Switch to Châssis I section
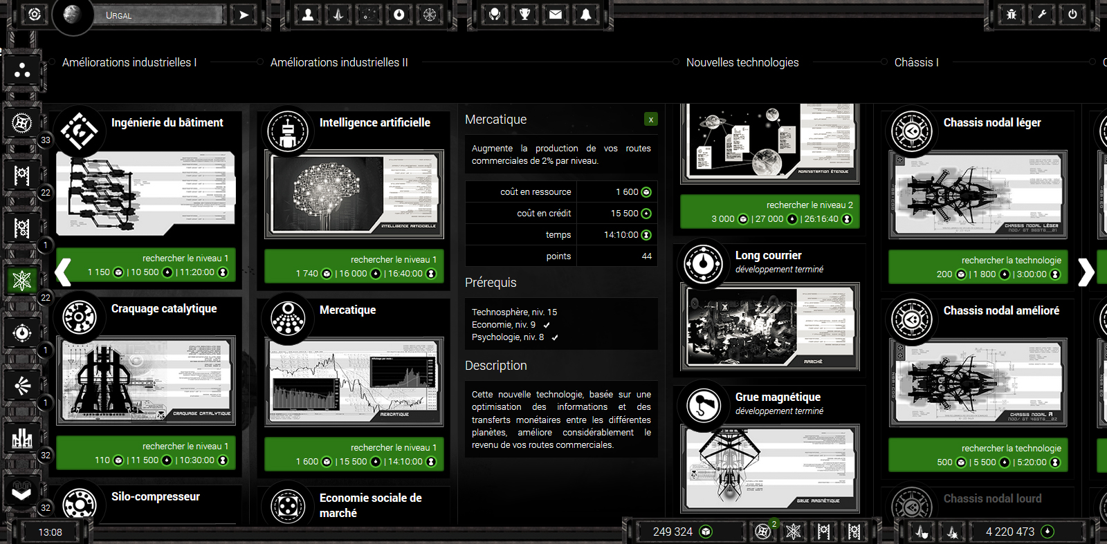The image size is (1107, 544). pyautogui.click(x=916, y=62)
